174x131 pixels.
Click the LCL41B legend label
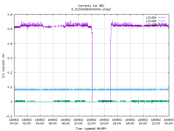click(x=151, y=21)
